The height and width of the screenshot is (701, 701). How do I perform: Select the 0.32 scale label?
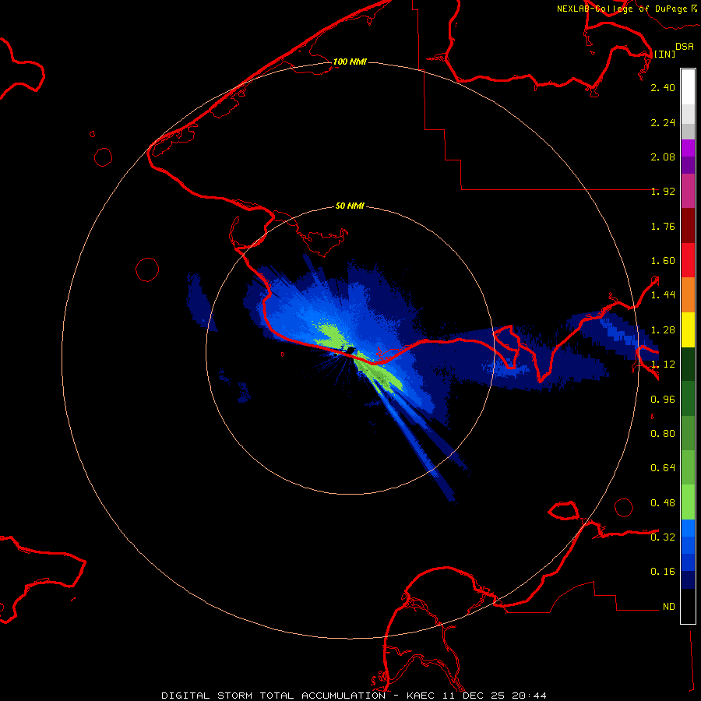point(663,537)
